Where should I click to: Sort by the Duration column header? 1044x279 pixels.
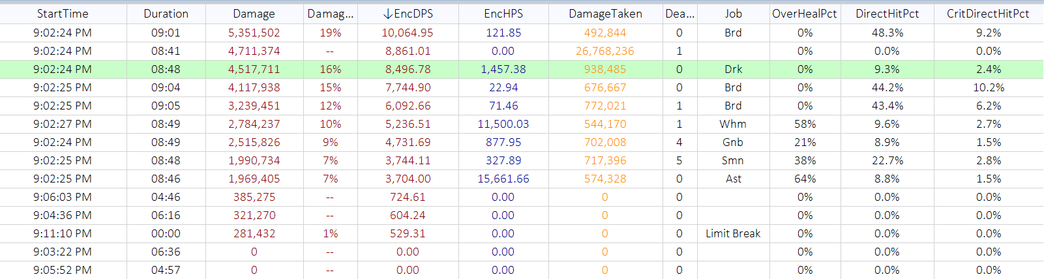[x=166, y=14]
